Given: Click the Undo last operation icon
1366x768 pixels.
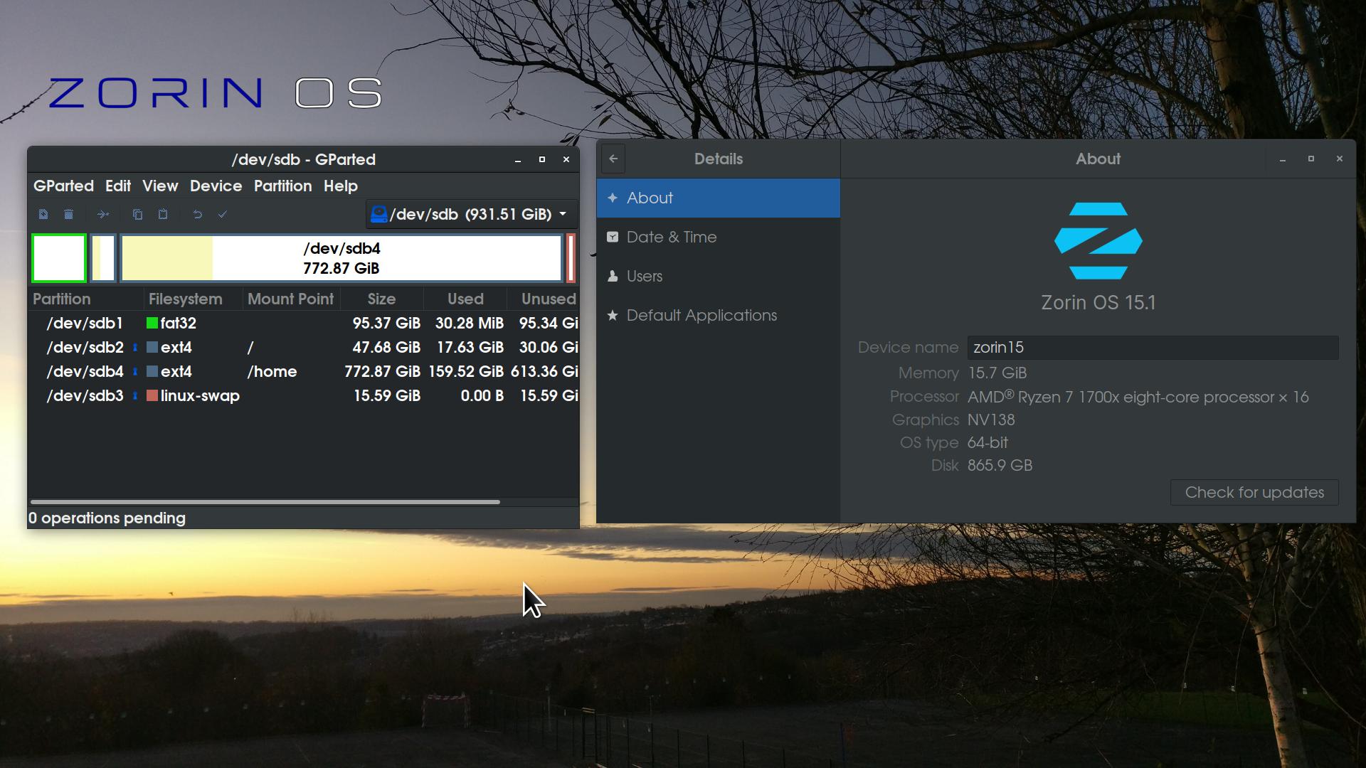Looking at the screenshot, I should click(198, 214).
